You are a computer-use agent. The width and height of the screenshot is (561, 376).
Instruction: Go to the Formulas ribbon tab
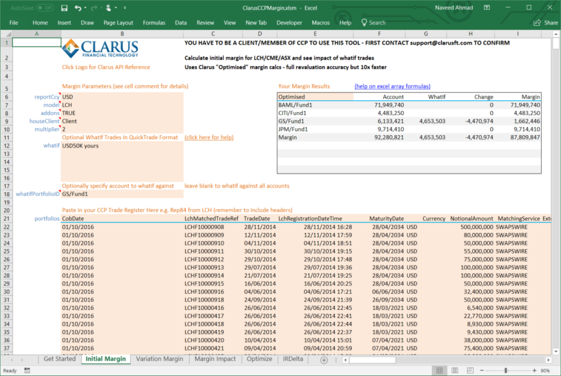[154, 22]
